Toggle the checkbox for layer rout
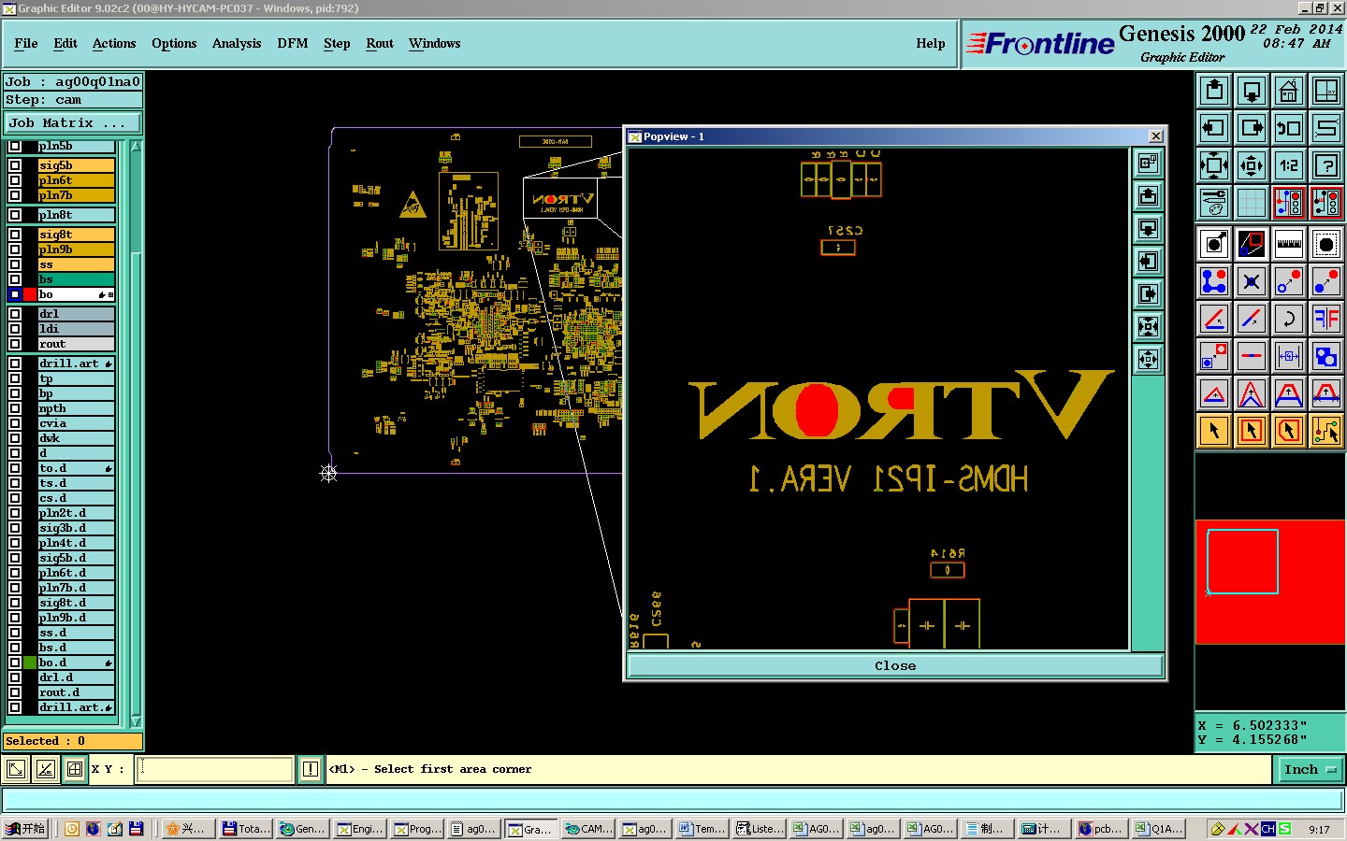The image size is (1347, 841). (x=15, y=344)
